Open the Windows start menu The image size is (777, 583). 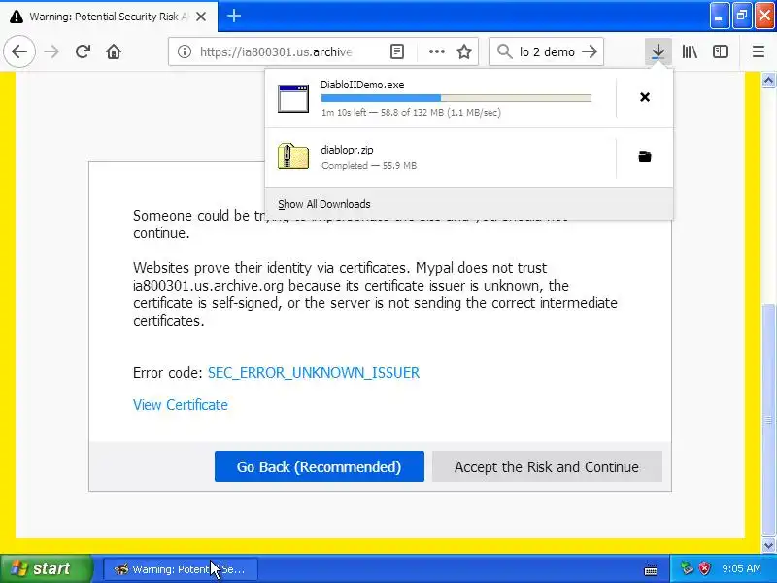pyautogui.click(x=45, y=568)
